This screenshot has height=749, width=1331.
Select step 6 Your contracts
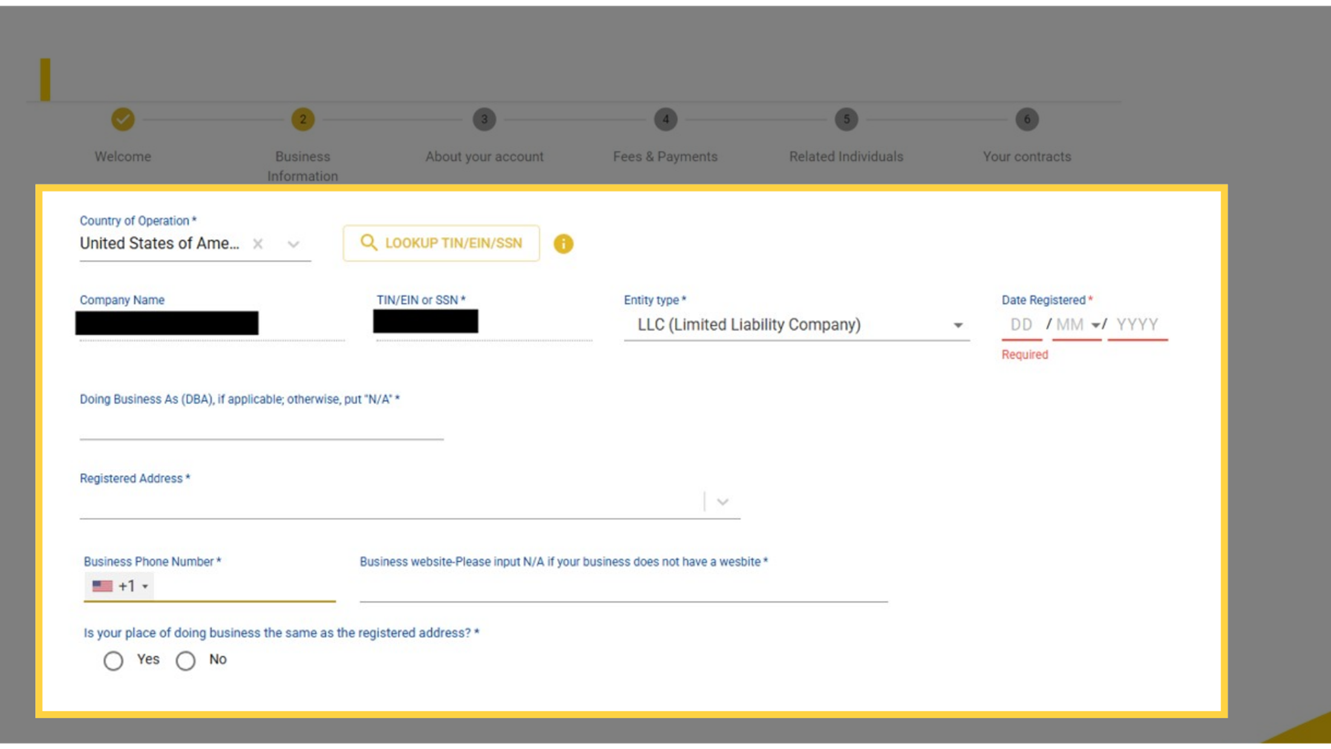click(1027, 119)
